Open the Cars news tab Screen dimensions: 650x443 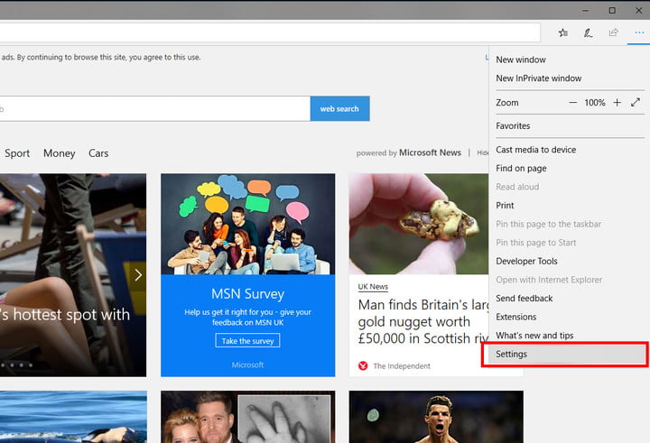(98, 153)
